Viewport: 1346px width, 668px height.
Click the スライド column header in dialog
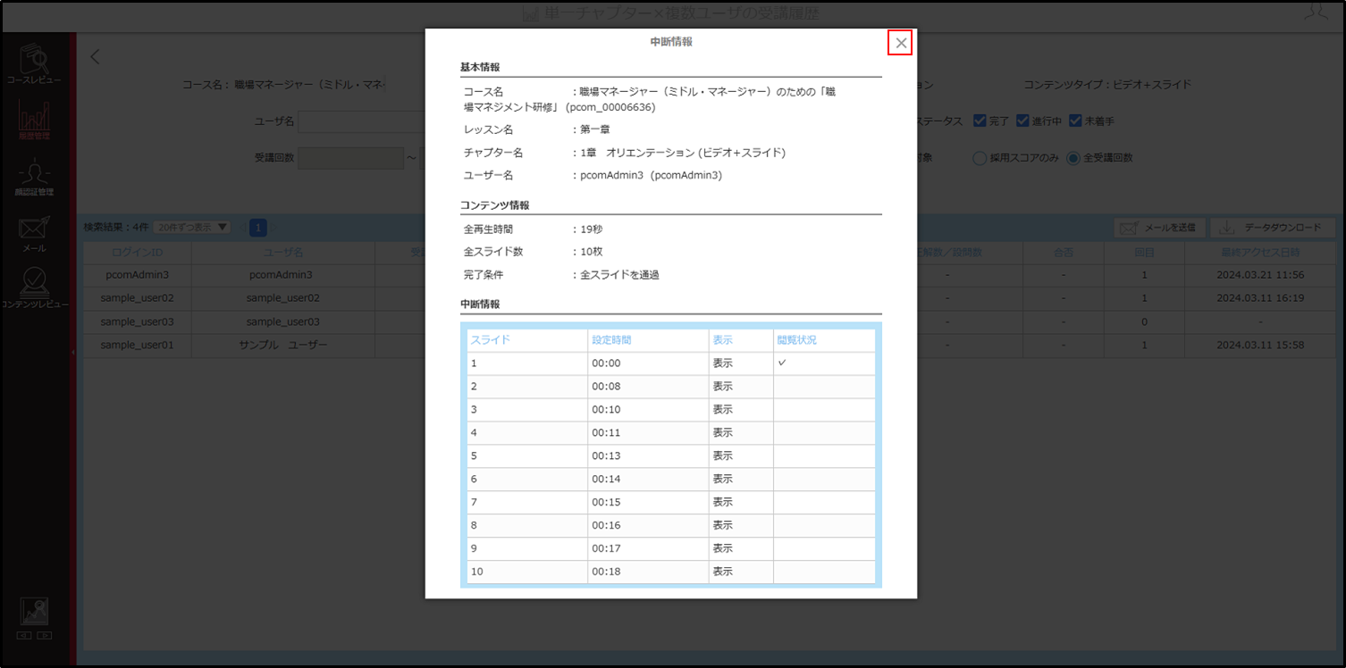pyautogui.click(x=527, y=340)
